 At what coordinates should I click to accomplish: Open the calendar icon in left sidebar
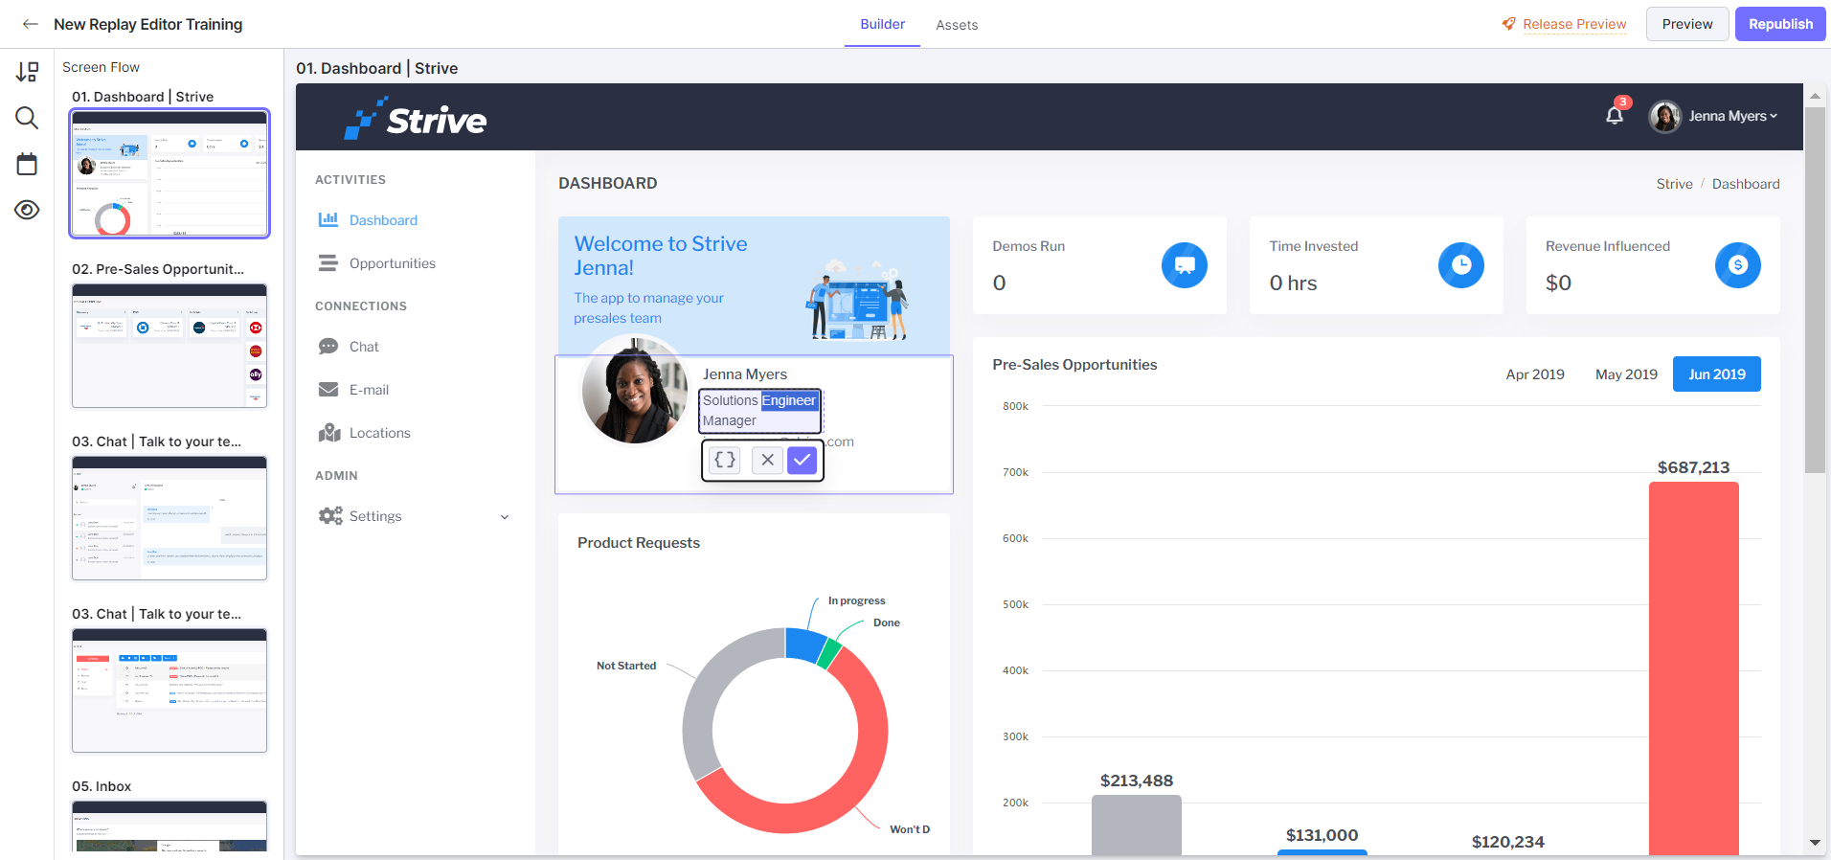tap(27, 164)
